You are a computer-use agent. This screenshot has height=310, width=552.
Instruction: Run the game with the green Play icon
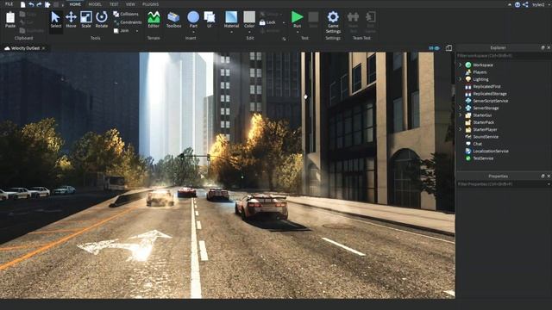click(x=297, y=17)
